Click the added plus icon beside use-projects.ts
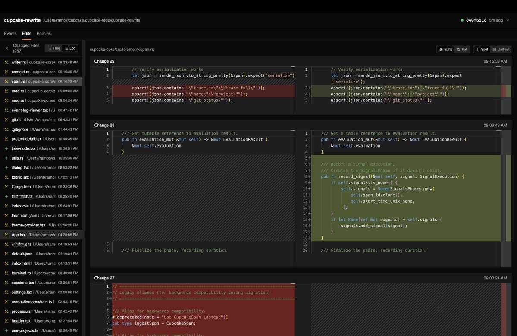Image resolution: width=517 pixels, height=336 pixels. point(6,330)
